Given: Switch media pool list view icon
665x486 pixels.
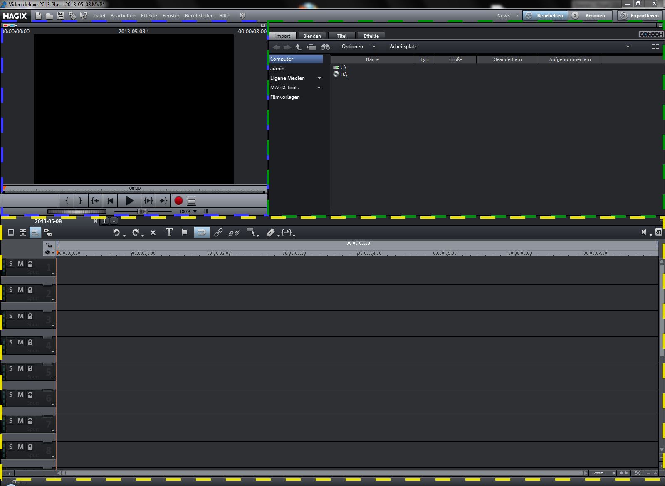Looking at the screenshot, I should pos(655,47).
